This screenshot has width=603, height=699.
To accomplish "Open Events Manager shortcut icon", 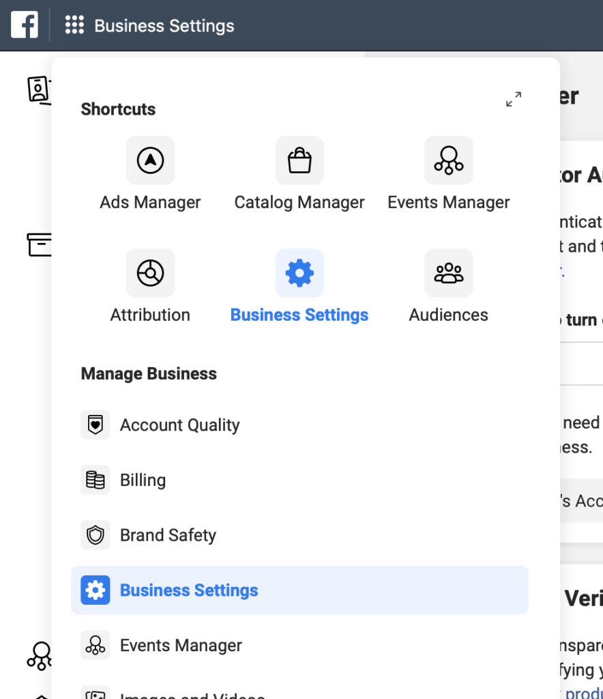I will pyautogui.click(x=448, y=160).
